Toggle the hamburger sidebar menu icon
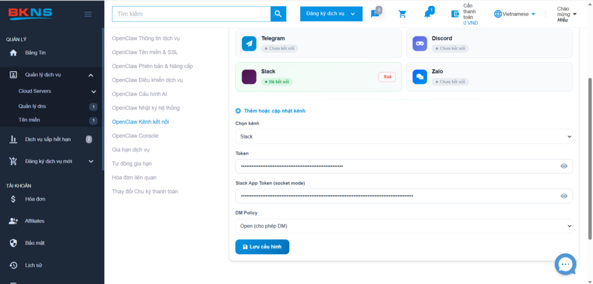 coord(88,14)
